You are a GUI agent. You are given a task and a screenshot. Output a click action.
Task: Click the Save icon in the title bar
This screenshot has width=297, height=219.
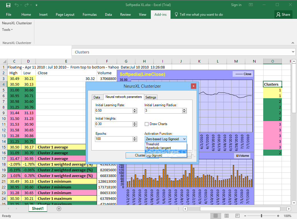pos(8,5)
